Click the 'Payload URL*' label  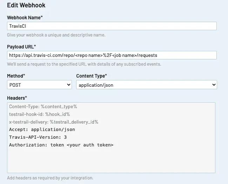click(x=21, y=47)
